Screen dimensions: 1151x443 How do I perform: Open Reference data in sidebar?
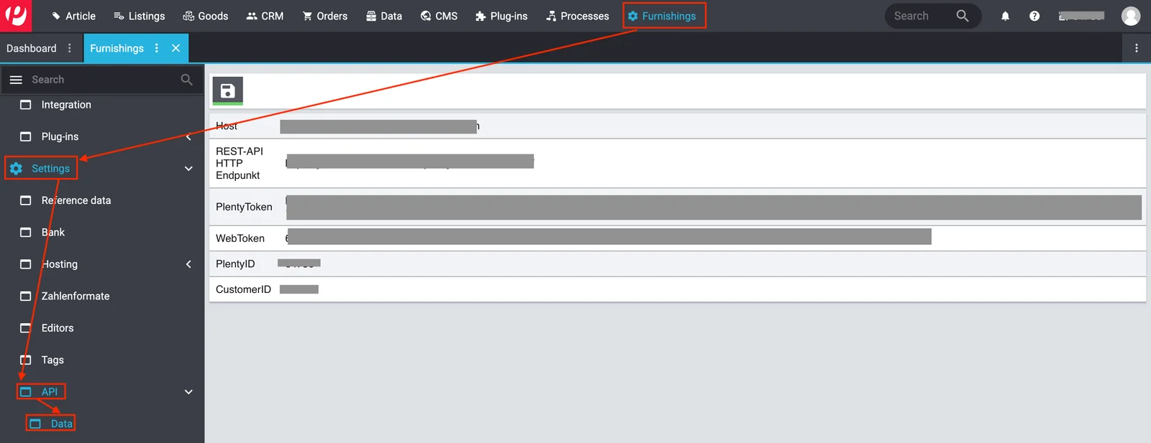coord(76,200)
